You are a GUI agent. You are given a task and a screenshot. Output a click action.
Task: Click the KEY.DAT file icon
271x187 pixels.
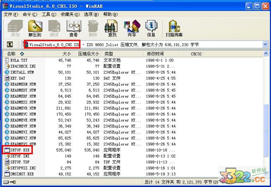[x=7, y=78]
